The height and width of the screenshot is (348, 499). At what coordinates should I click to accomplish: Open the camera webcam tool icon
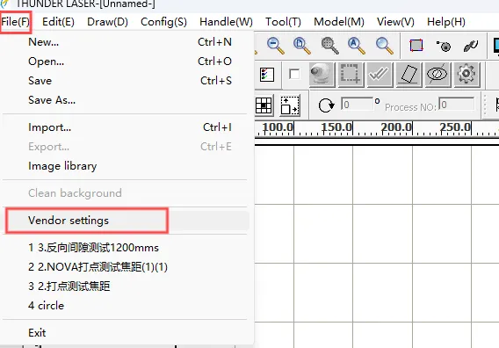[322, 75]
